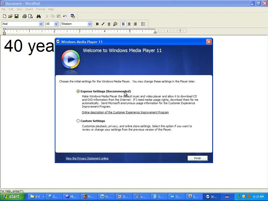The image size is (268, 201).
Task: Toggle Italic formatting in WordPad
Action: [103, 24]
